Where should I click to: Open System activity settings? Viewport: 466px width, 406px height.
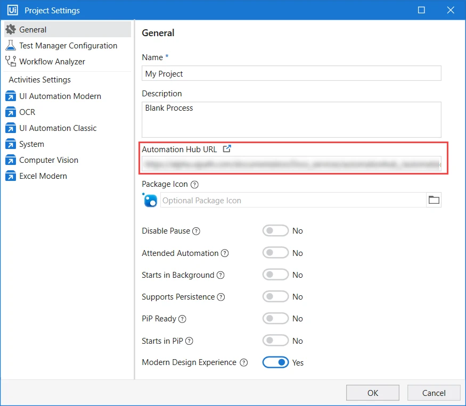click(x=68, y=144)
